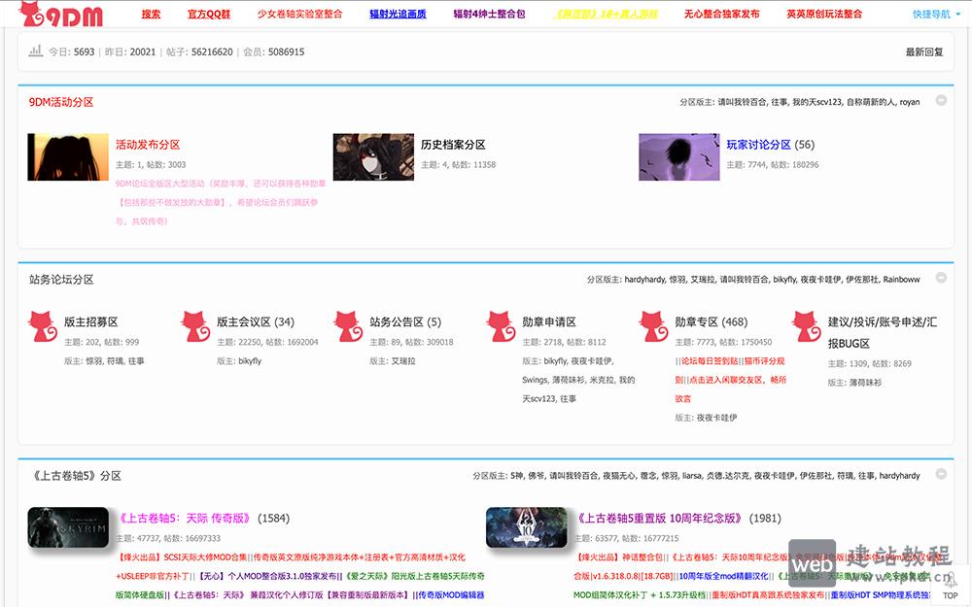Collapse the 9DM活动分区 section
Image resolution: width=972 pixels, height=607 pixels.
(941, 100)
